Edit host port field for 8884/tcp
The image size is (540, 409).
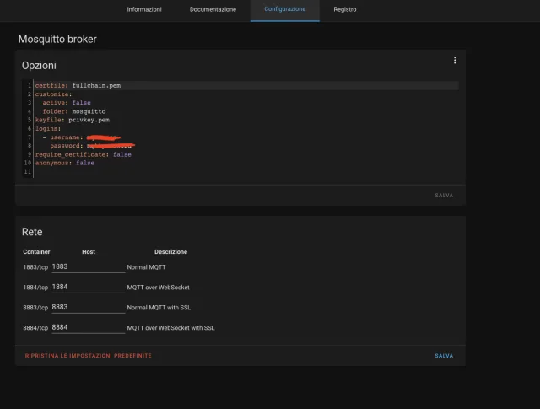point(89,327)
